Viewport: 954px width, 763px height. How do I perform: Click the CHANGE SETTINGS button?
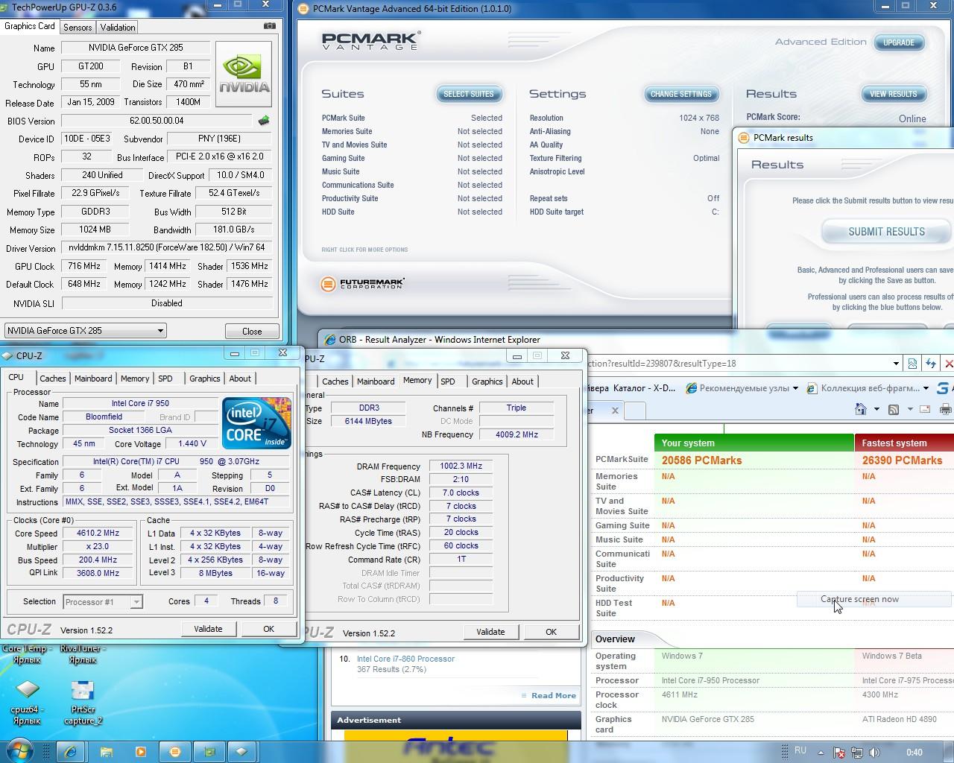pyautogui.click(x=681, y=94)
